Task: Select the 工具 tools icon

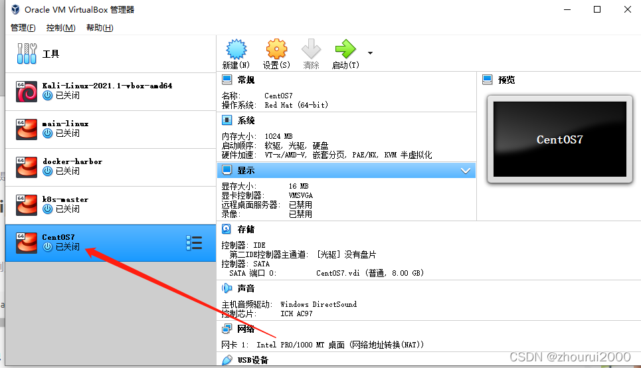Action: point(27,54)
